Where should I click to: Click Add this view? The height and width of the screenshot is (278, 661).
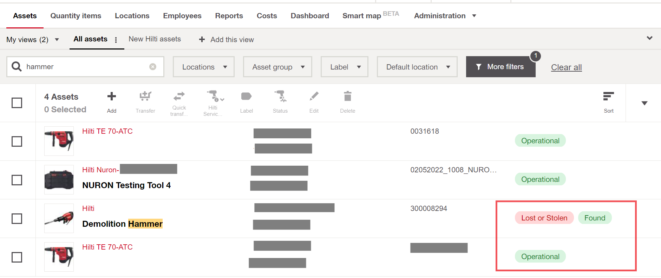232,40
